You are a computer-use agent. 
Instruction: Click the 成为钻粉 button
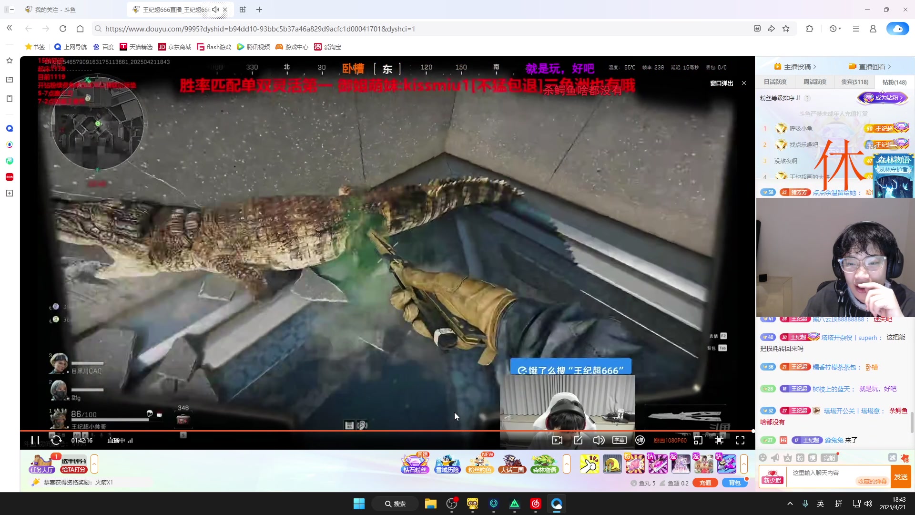pos(883,98)
